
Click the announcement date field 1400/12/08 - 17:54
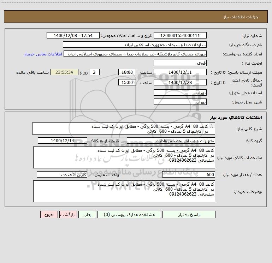73,35
